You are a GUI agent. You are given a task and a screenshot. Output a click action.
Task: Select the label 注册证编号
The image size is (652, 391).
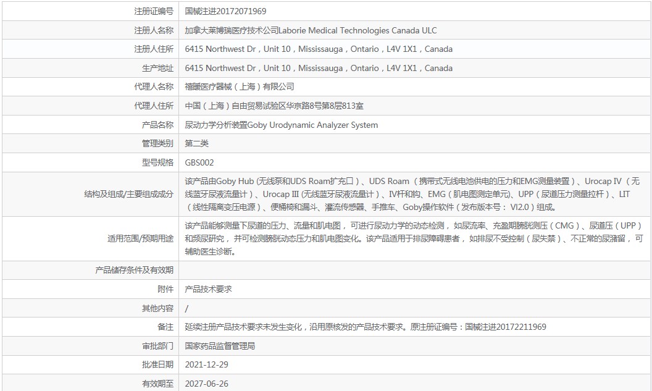(x=154, y=11)
